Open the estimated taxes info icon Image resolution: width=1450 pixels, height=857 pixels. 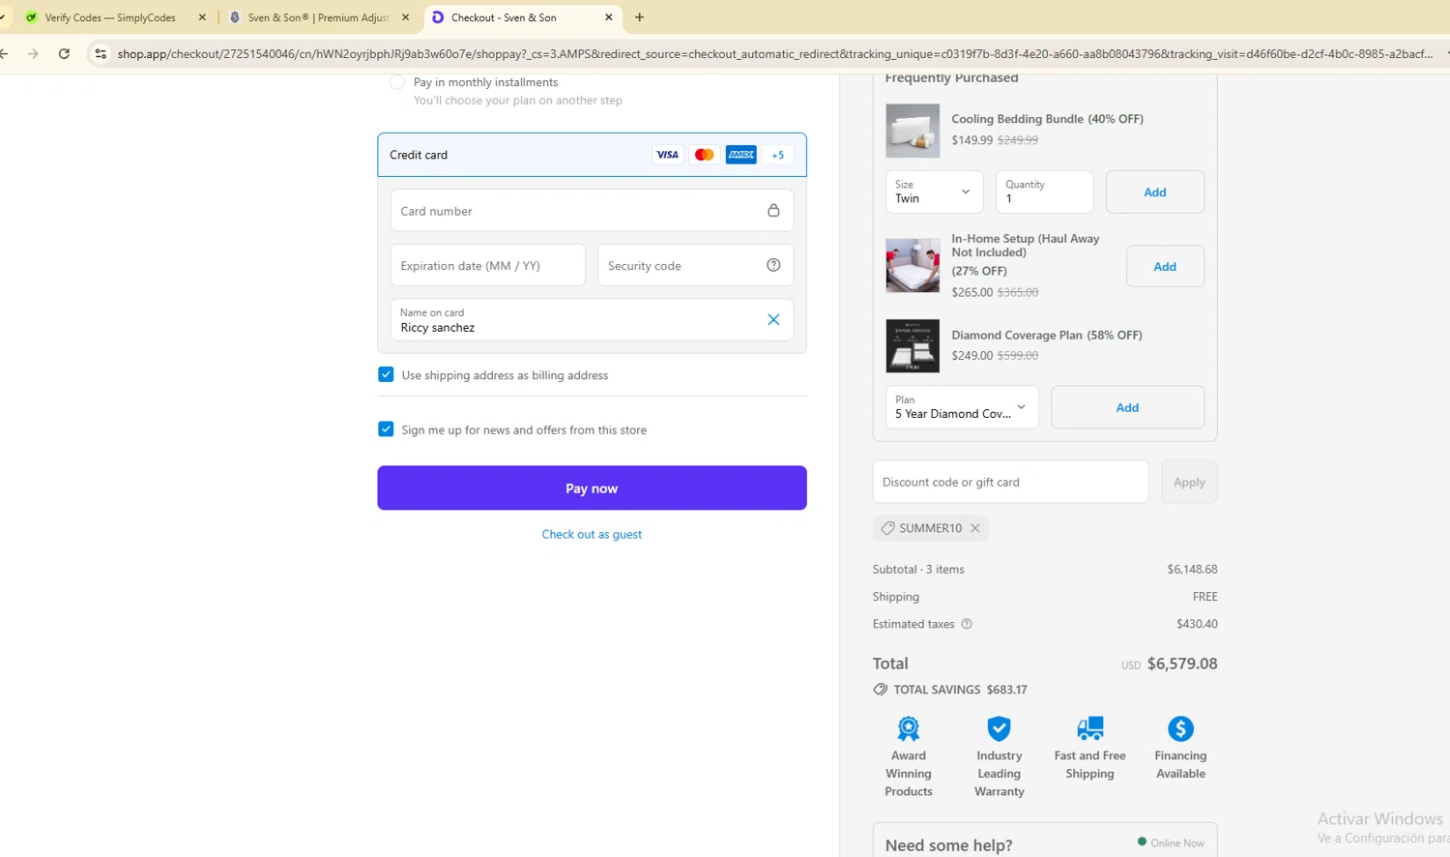click(967, 624)
